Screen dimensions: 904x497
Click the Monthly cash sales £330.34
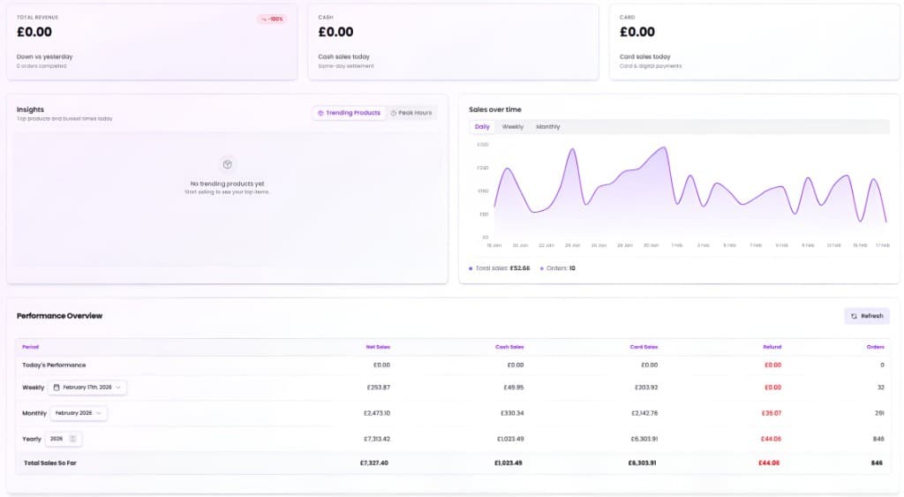[512, 413]
